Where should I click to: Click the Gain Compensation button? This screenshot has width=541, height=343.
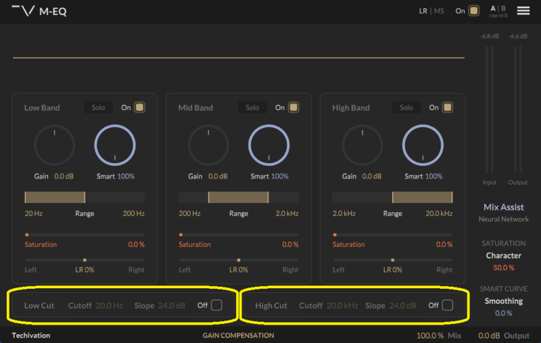(x=238, y=336)
